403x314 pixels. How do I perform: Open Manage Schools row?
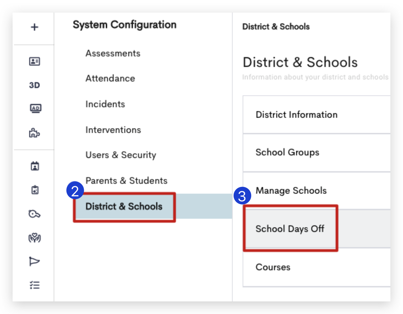(316, 191)
